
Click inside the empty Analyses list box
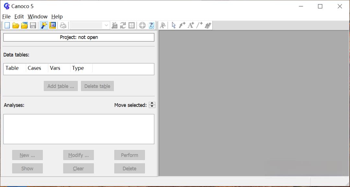click(79, 129)
